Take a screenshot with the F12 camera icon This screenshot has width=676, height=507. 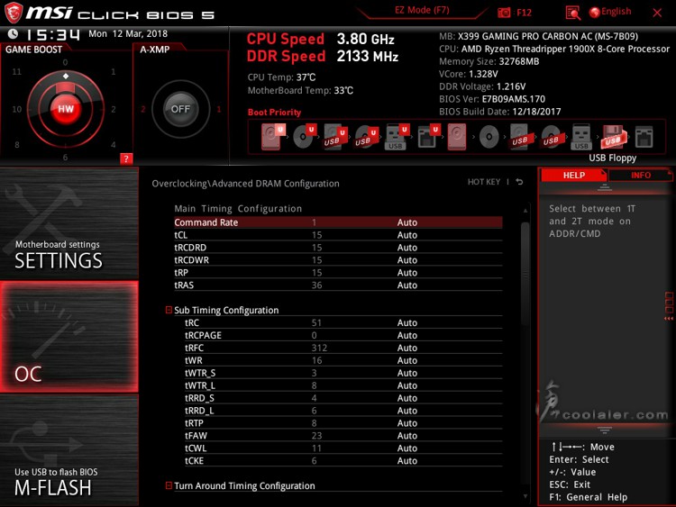[x=504, y=13]
